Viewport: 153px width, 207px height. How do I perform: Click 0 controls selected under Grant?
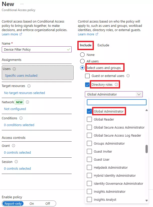(x=17, y=152)
